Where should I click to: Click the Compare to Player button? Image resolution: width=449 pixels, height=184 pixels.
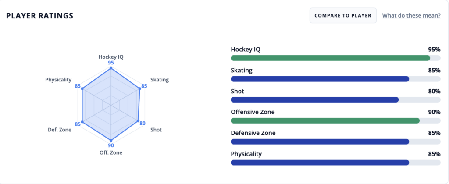[343, 15]
